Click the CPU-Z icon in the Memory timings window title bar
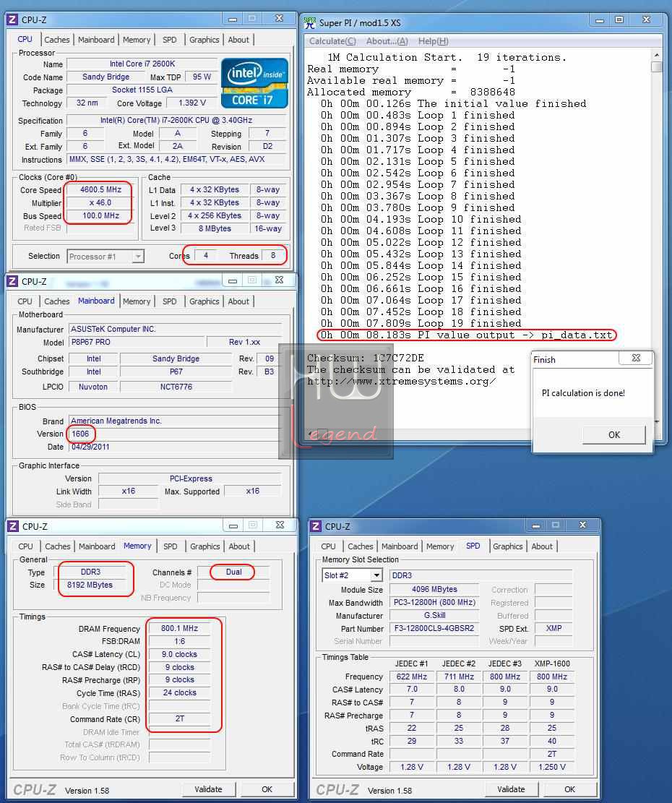 point(14,526)
